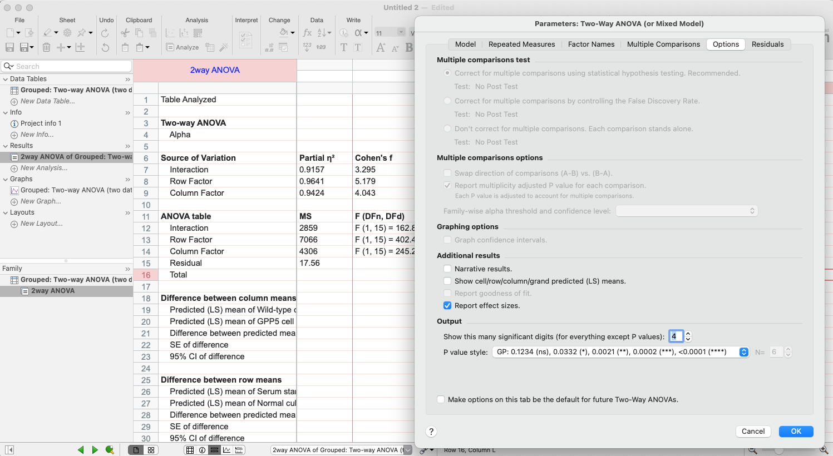The width and height of the screenshot is (833, 456).
Task: Switch to the Residuals tab
Action: 767,44
